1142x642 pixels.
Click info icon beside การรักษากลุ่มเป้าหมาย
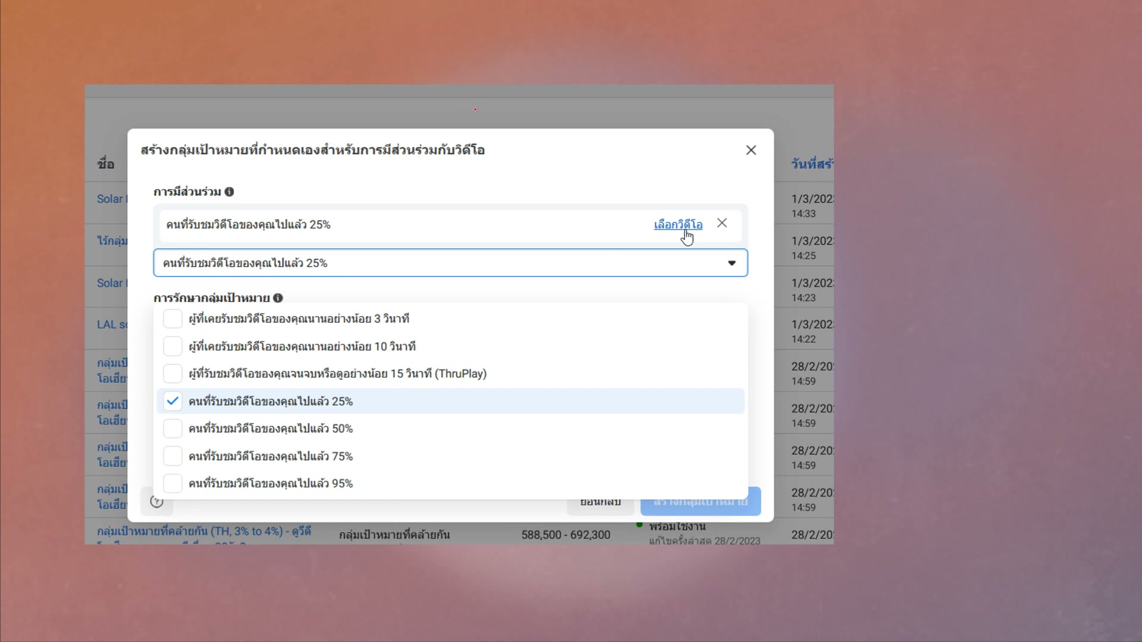coord(278,298)
